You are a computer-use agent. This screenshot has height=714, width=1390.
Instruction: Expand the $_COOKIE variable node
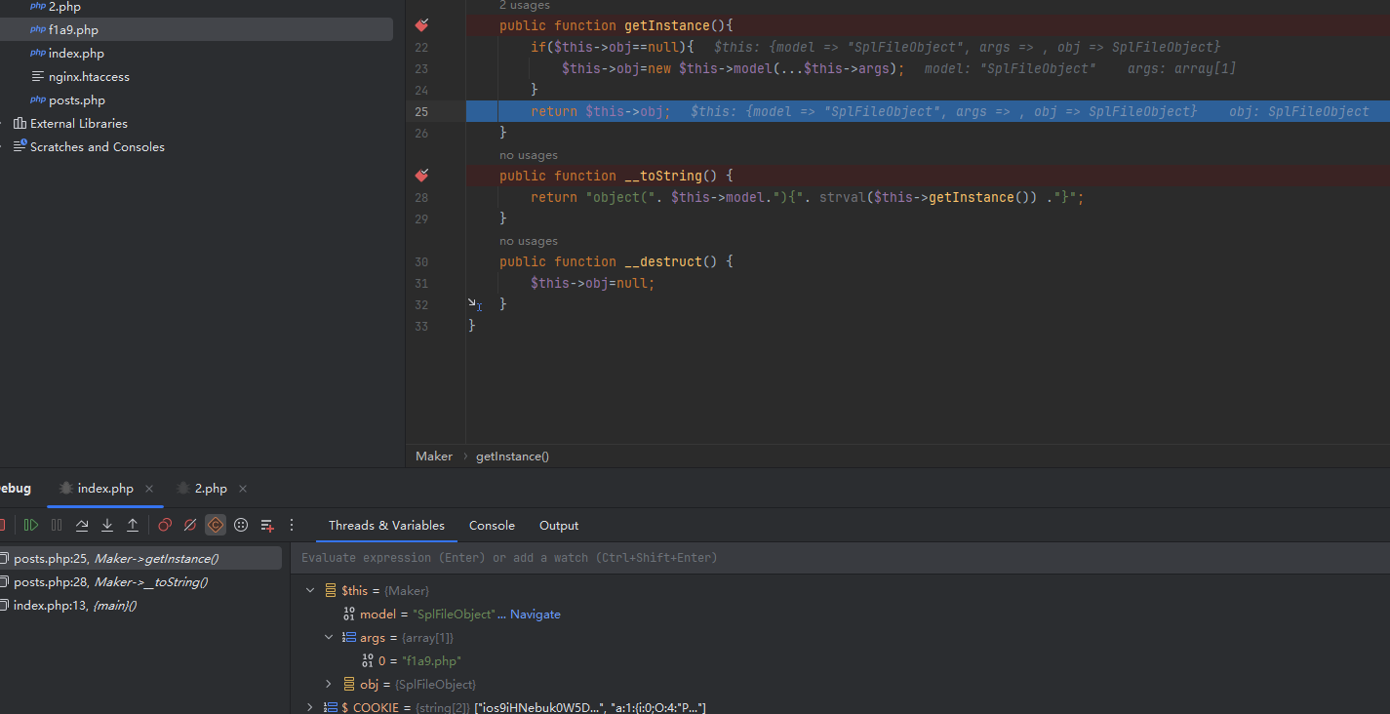tap(310, 707)
